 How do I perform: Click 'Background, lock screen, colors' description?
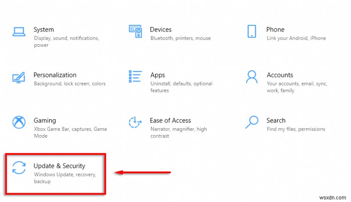[70, 84]
